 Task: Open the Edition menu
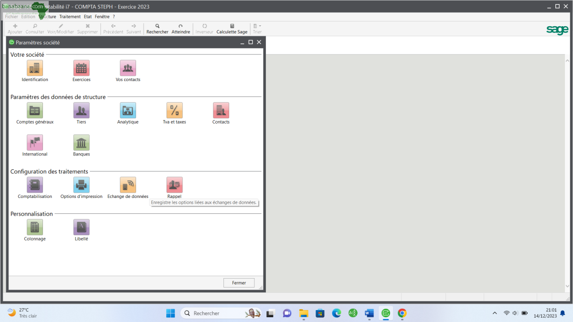28,16
